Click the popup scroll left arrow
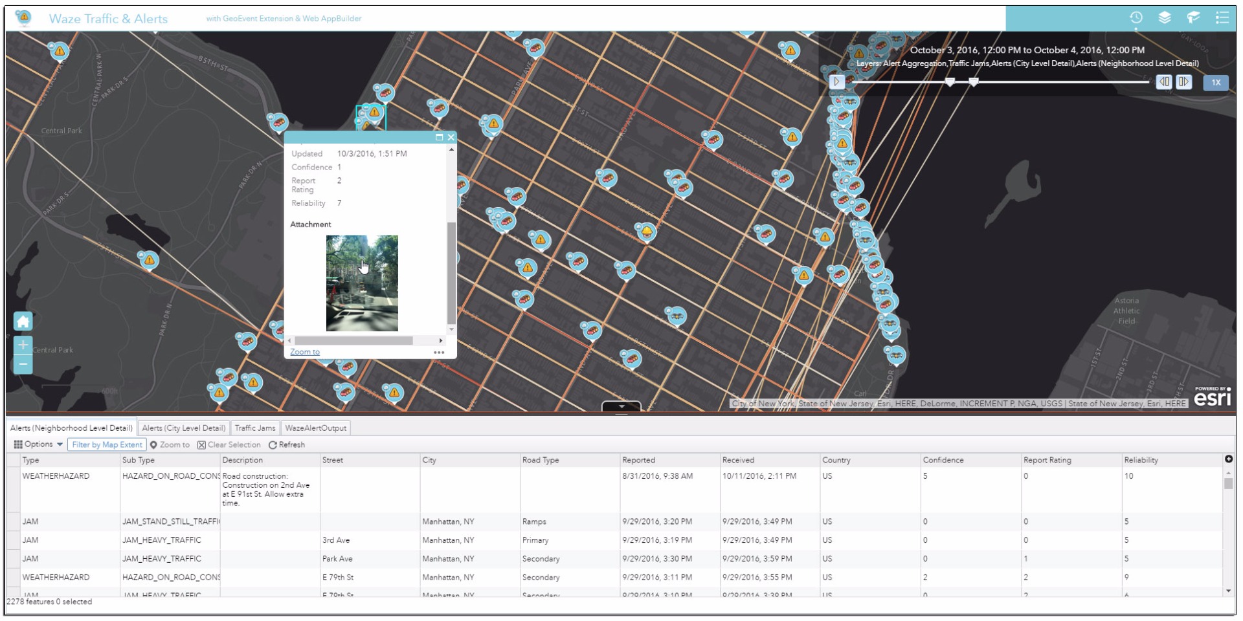Image resolution: width=1243 pixels, height=621 pixels. tap(289, 340)
